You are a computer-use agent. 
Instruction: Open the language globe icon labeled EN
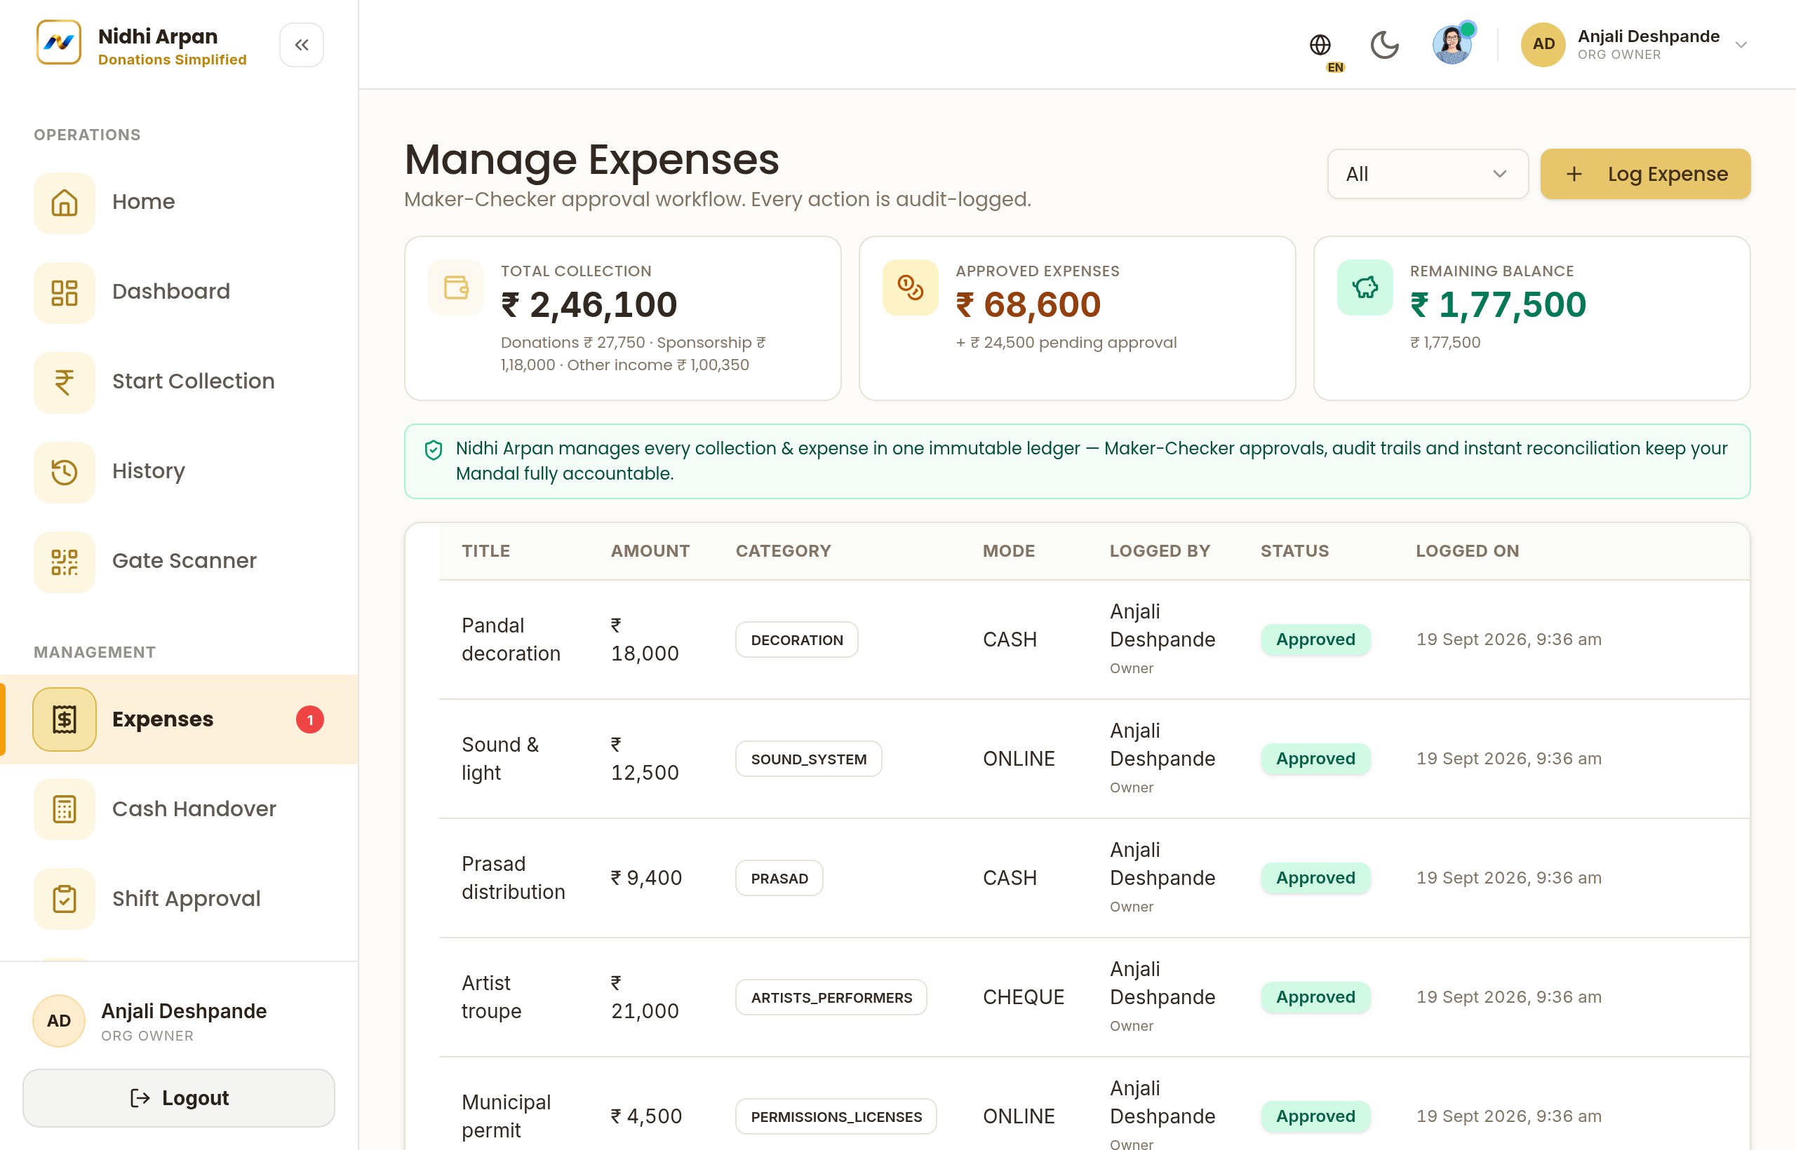click(1320, 45)
